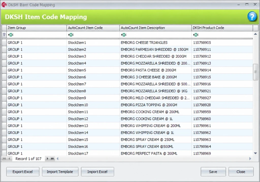The width and height of the screenshot is (260, 182).
Task: Click vertical scrollbar down arrow
Action: click(255, 153)
